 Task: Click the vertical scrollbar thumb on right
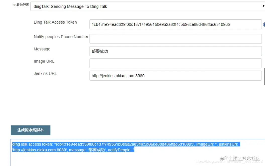pyautogui.click(x=264, y=76)
